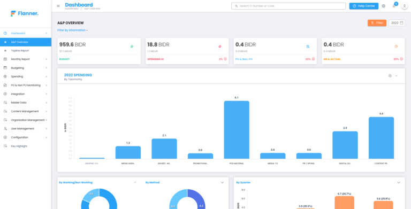
Task: Click the DIGITAL SO.. bar in chart
Action: 345,145
